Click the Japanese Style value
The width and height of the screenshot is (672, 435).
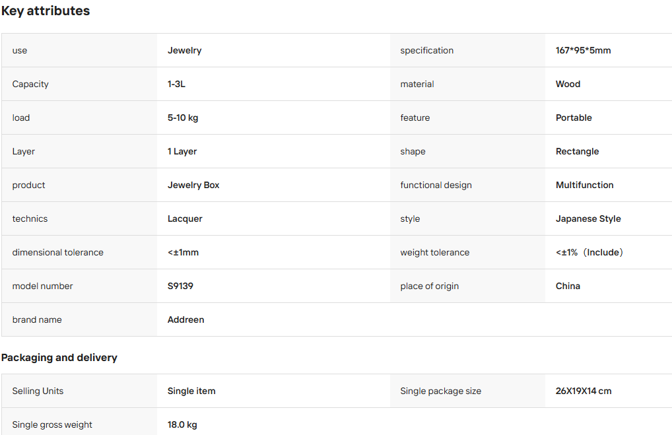coord(588,218)
